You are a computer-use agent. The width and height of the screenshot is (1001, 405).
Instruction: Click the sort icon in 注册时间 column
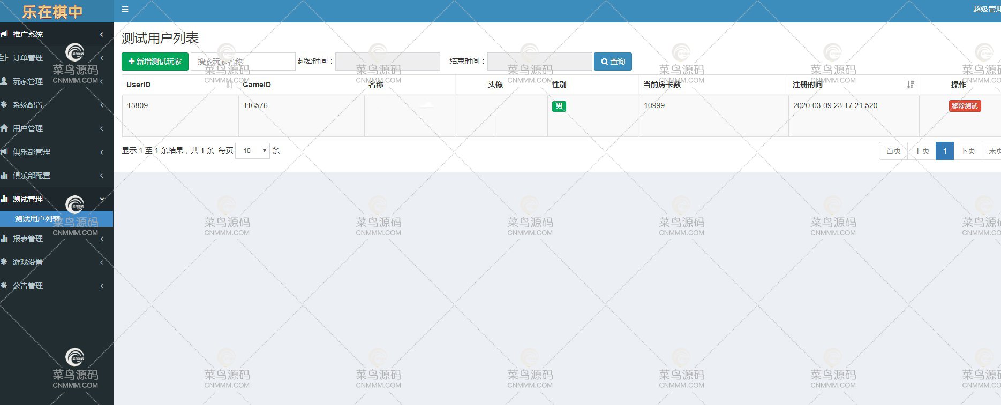pyautogui.click(x=910, y=85)
